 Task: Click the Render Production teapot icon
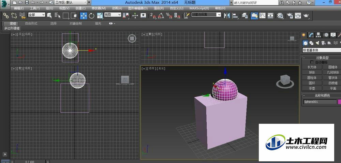306,15
